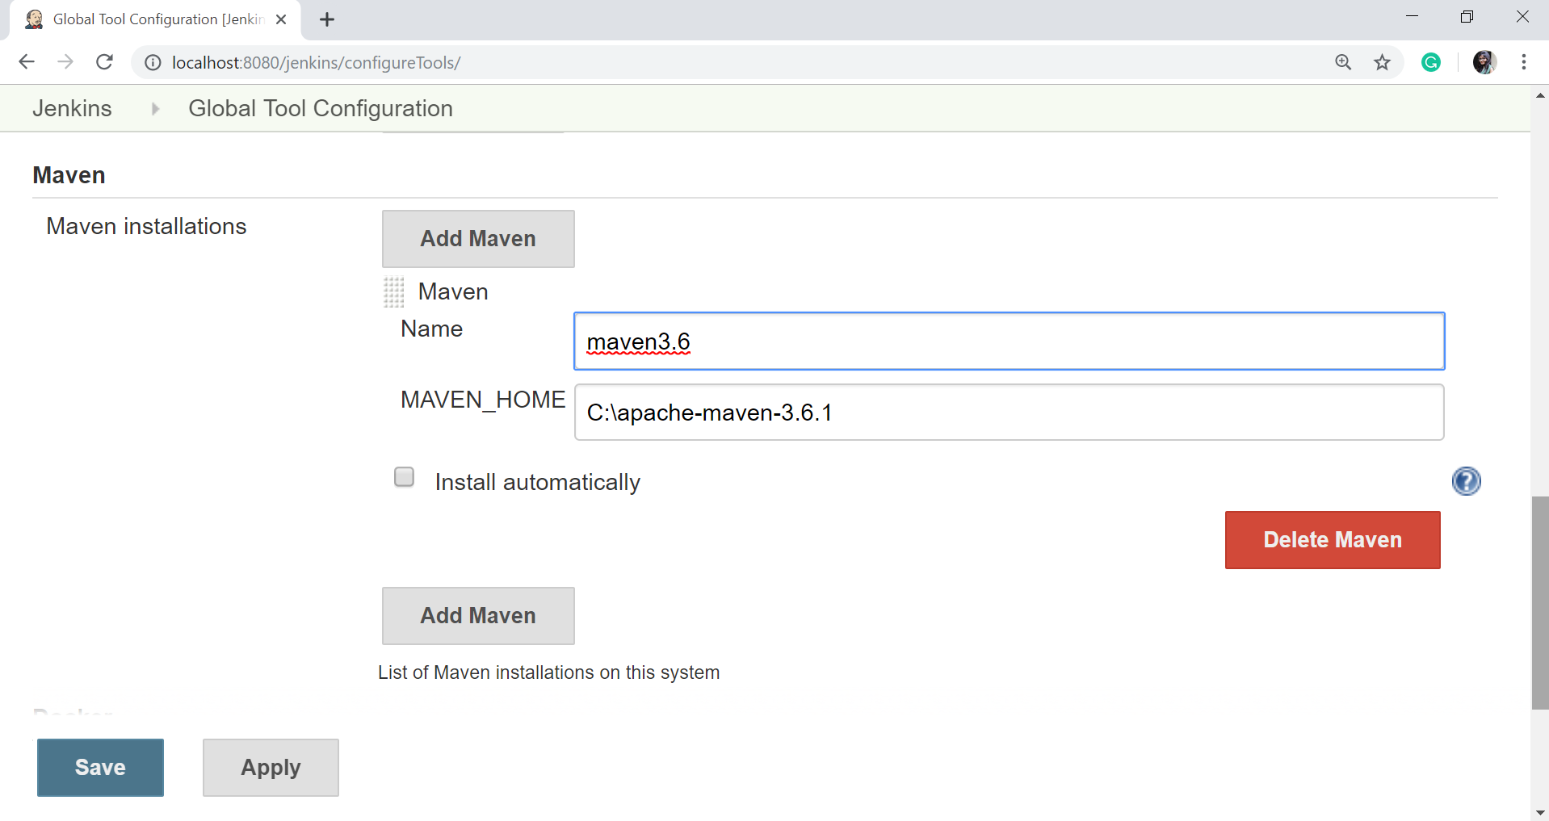Minimize the browser window
Image resolution: width=1549 pixels, height=821 pixels.
[1413, 17]
